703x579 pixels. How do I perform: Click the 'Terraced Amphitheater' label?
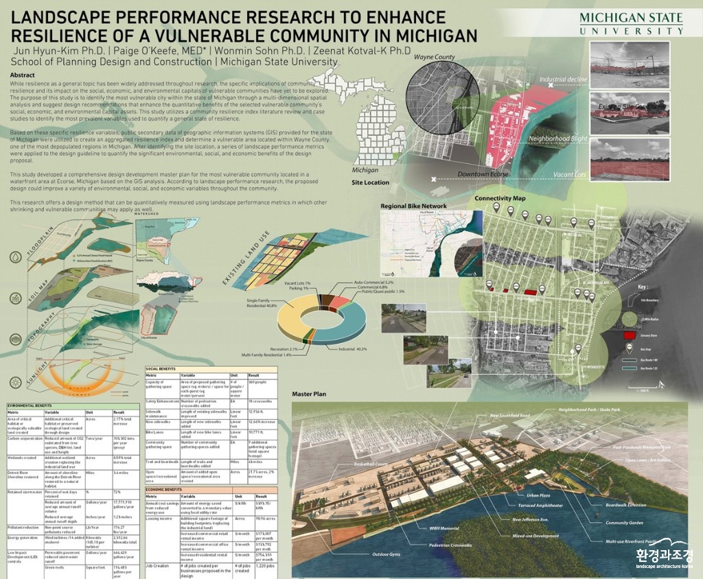pos(540,506)
